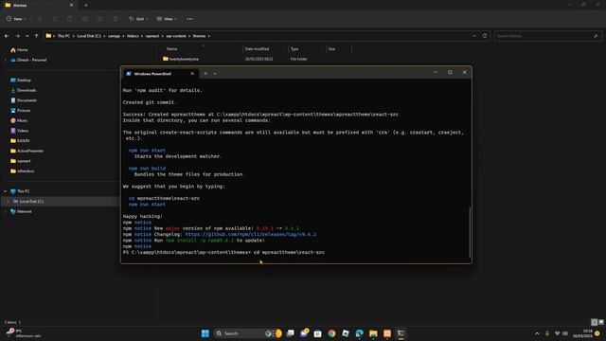Select Network in the navigation pane
The height and width of the screenshot is (341, 606).
tap(21, 211)
